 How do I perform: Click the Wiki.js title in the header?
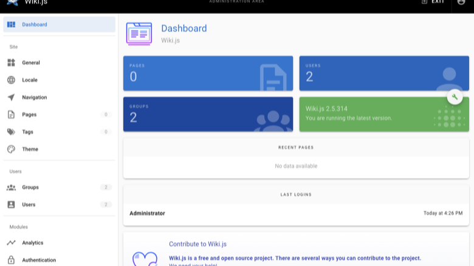(x=36, y=2)
